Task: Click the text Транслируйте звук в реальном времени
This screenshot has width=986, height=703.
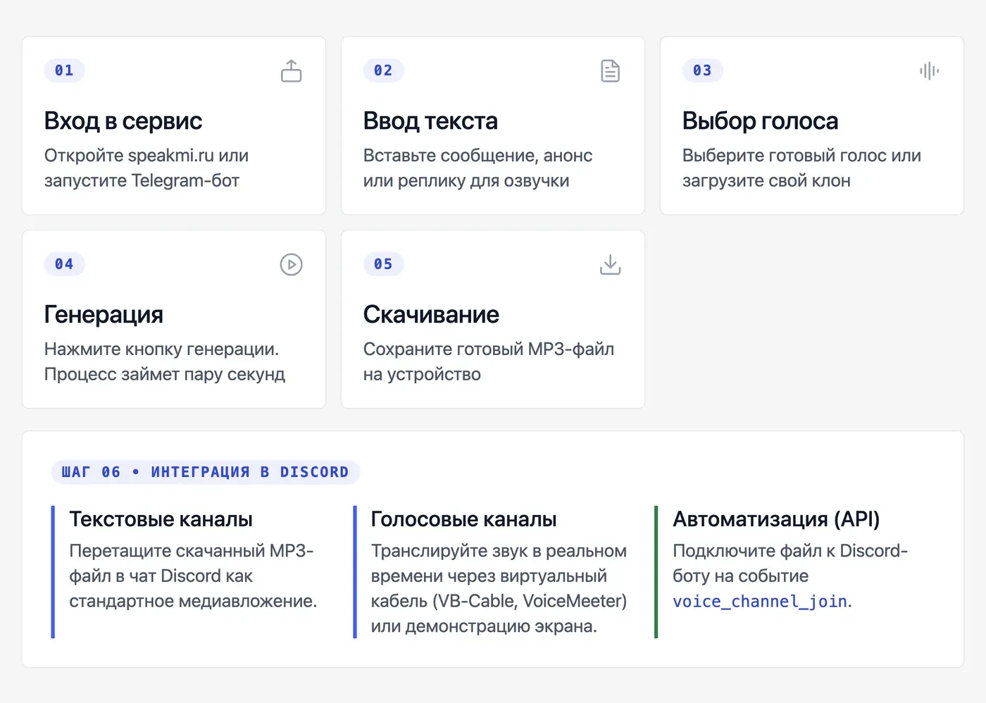Action: 499,564
